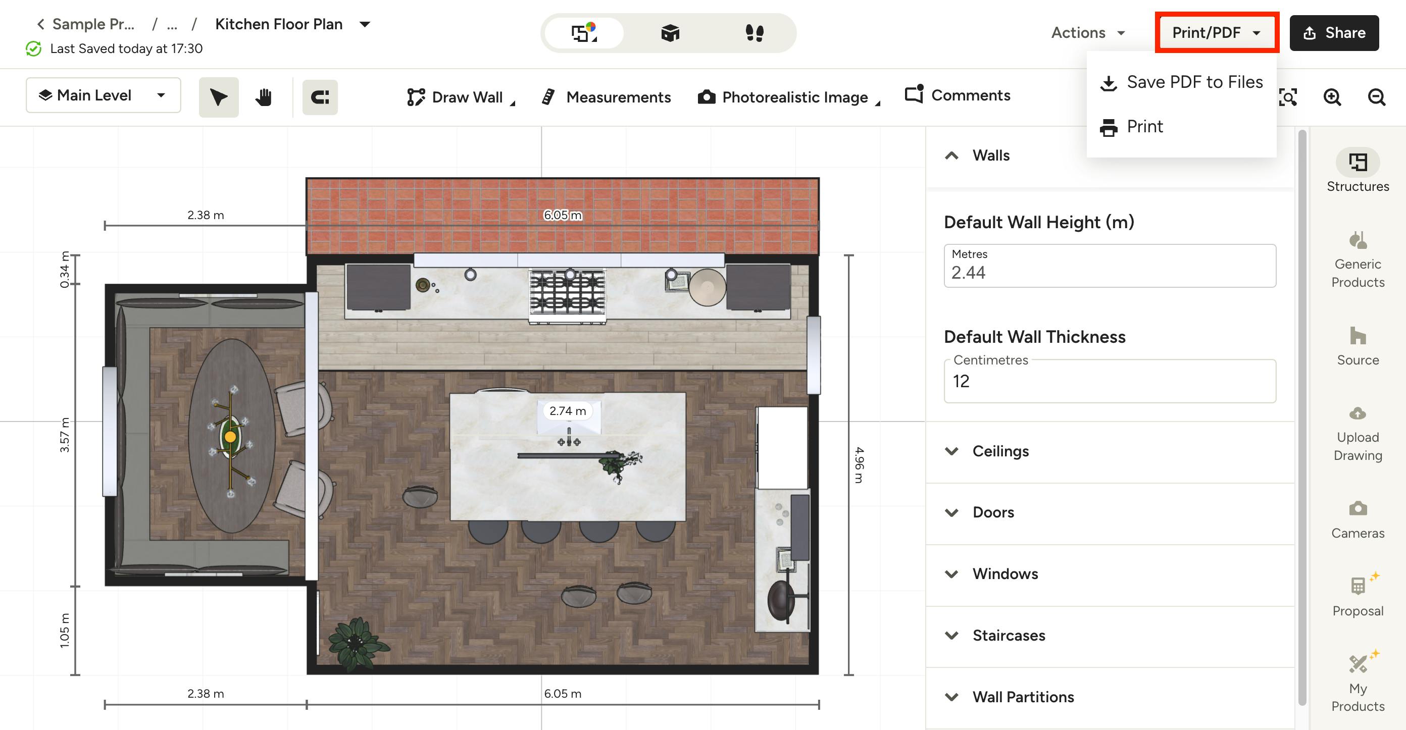Open the Actions dropdown menu

(1088, 33)
